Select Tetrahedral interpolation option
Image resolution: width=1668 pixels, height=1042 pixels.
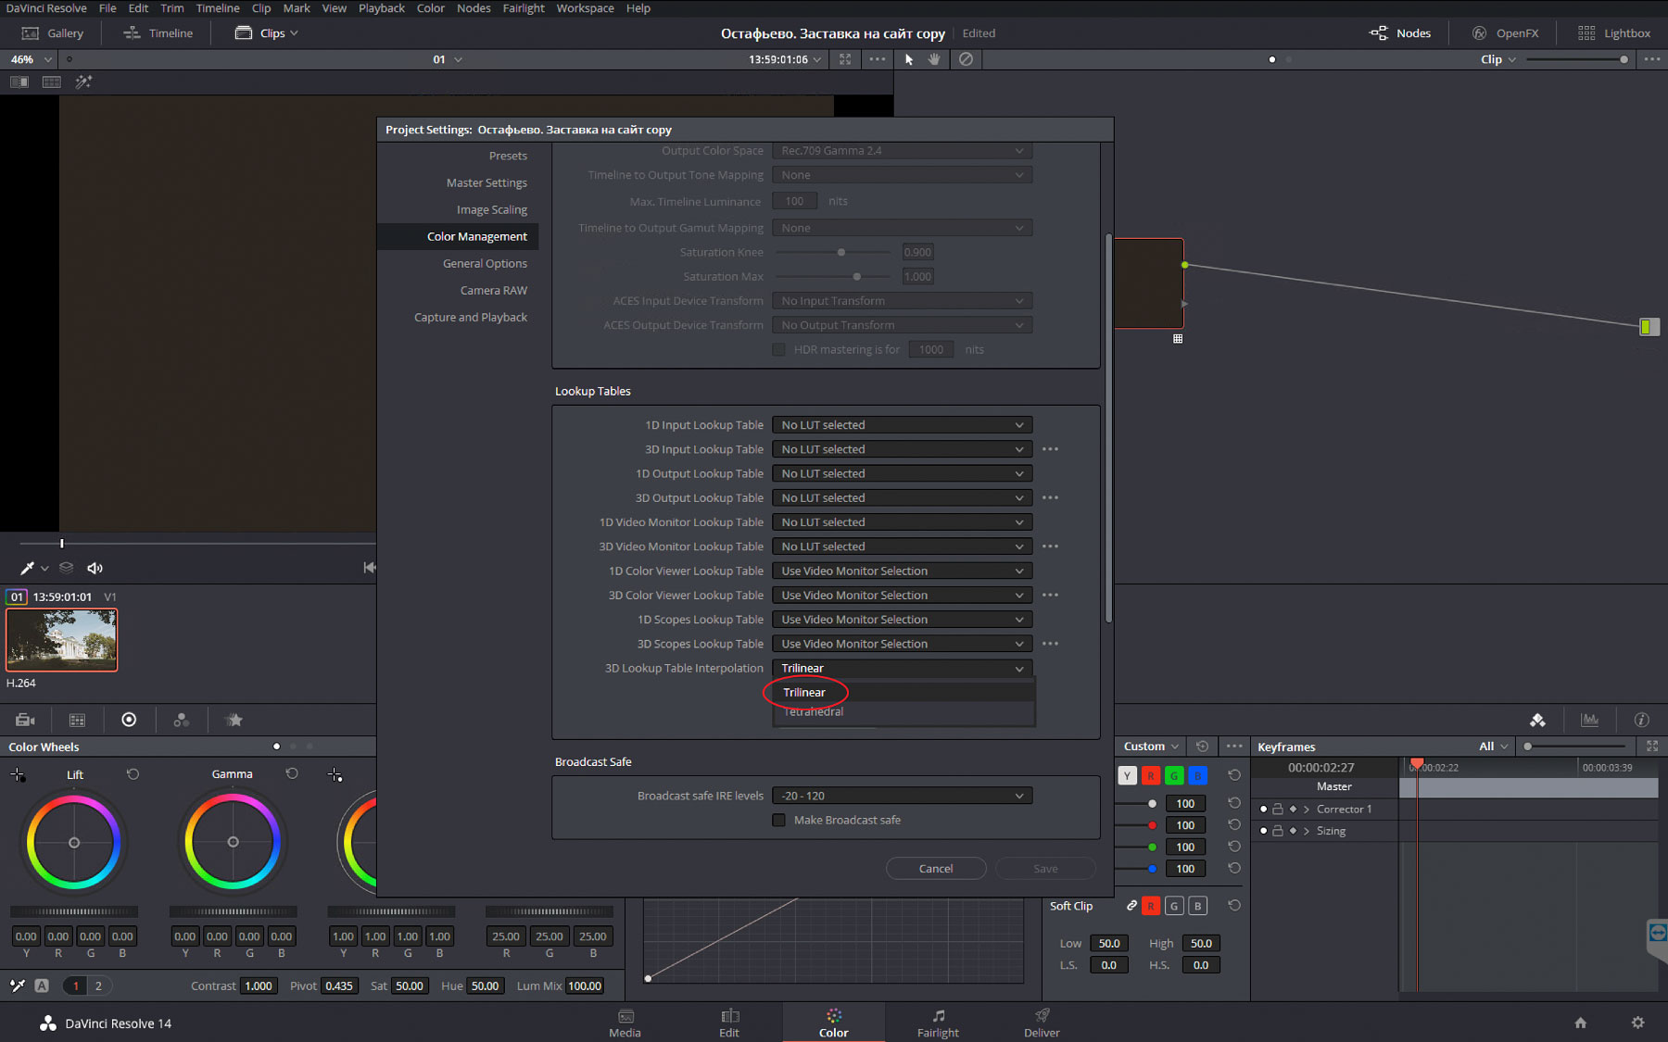click(903, 712)
